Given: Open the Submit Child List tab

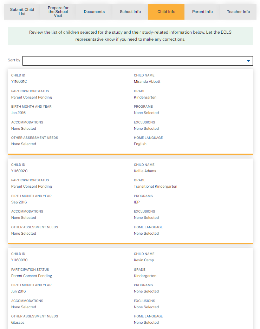Looking at the screenshot, I should click(22, 12).
